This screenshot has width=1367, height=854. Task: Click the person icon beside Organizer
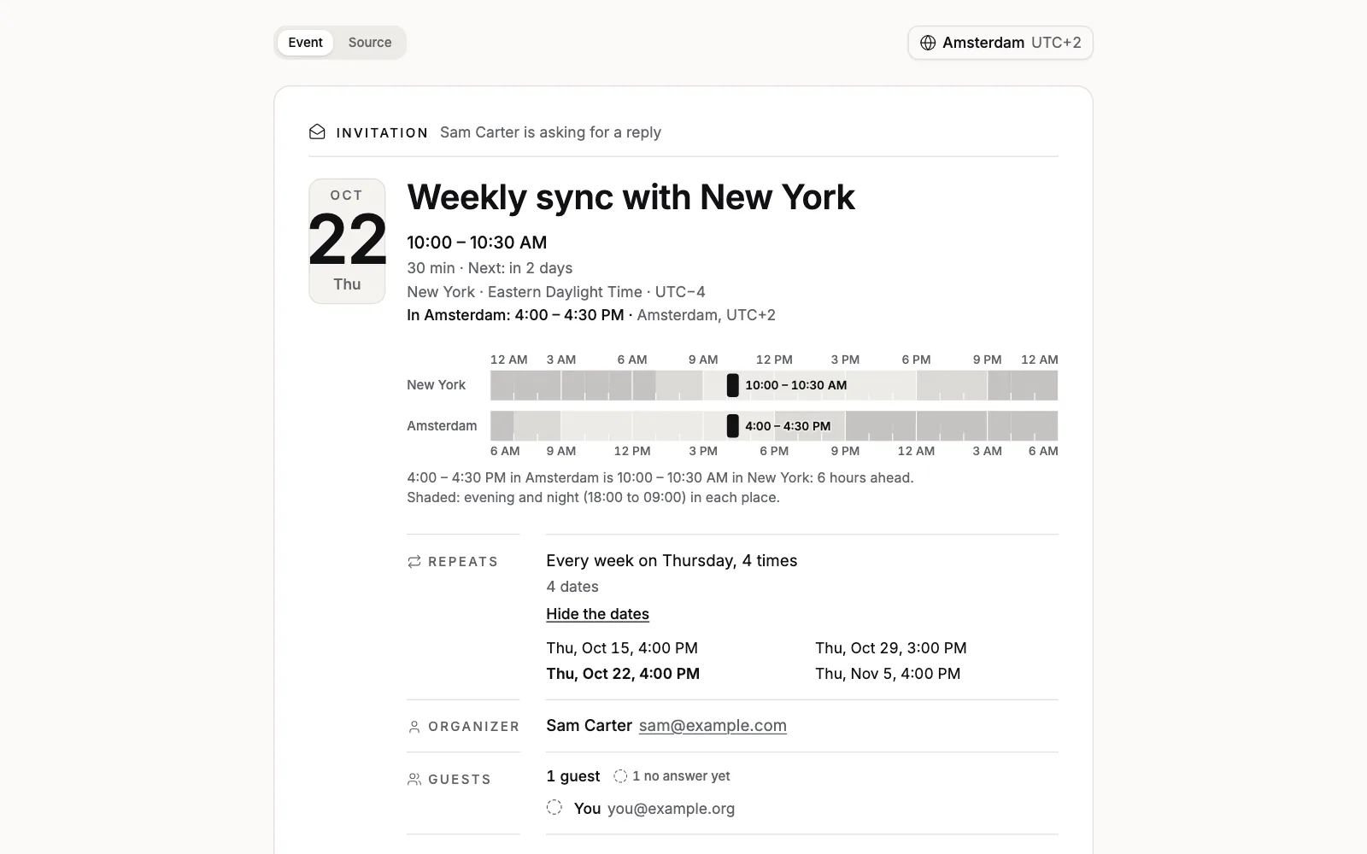(414, 727)
